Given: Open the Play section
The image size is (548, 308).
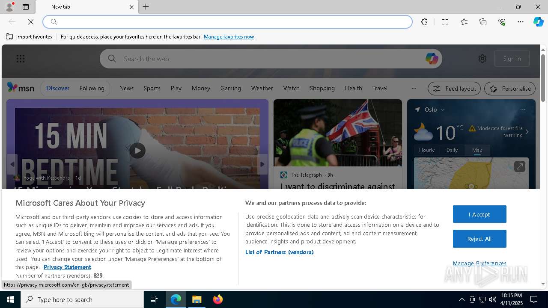Looking at the screenshot, I should [x=176, y=88].
